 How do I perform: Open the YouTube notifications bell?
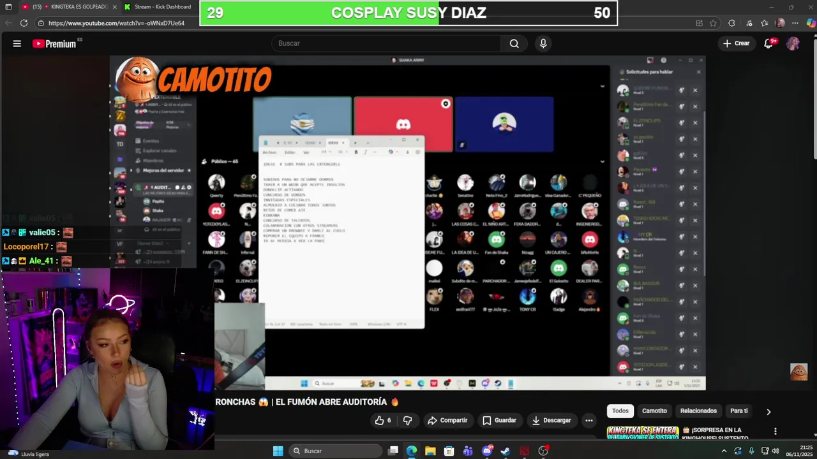click(x=769, y=43)
